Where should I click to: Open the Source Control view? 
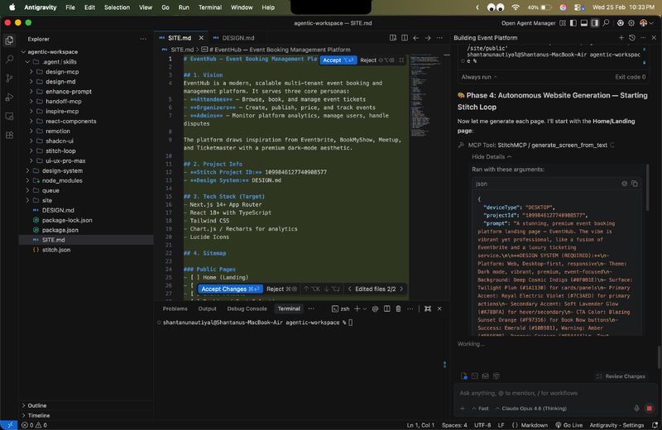coord(9,79)
